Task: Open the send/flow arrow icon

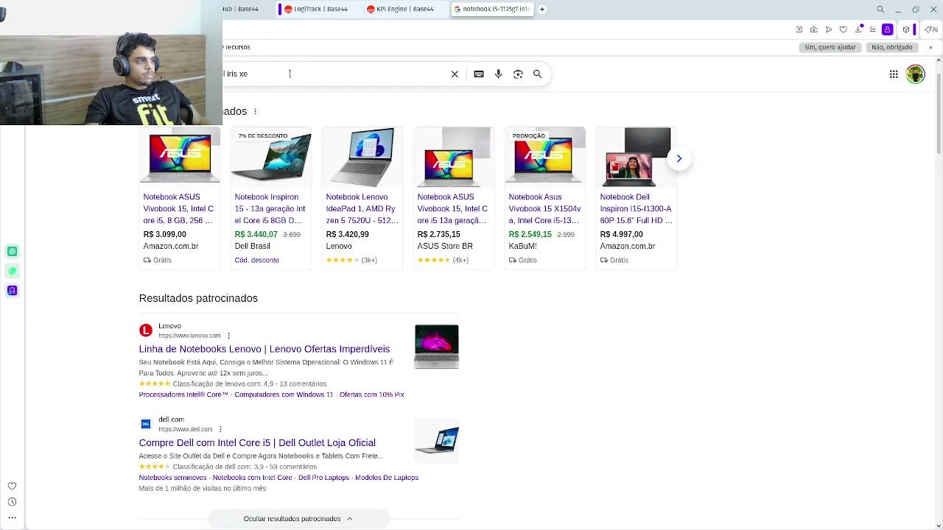Action: coord(829,29)
